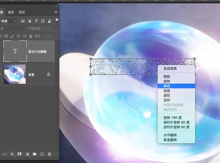
Task: Choose 自由变换 in context menu
Action: 176,69
